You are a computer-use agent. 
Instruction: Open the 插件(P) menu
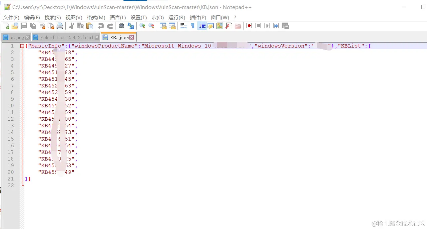coord(198,18)
